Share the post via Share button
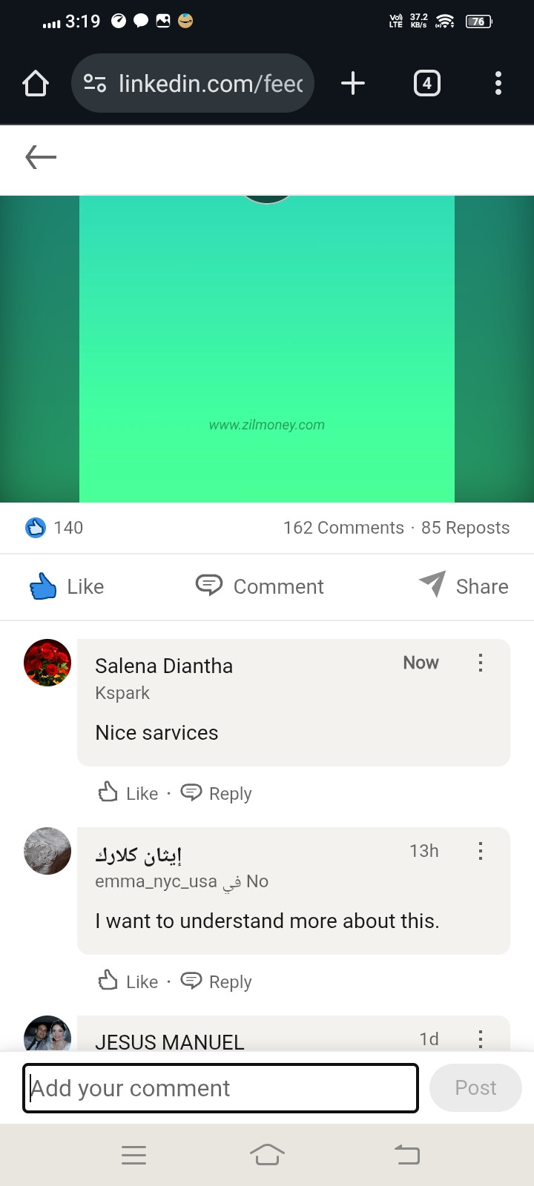 point(464,586)
